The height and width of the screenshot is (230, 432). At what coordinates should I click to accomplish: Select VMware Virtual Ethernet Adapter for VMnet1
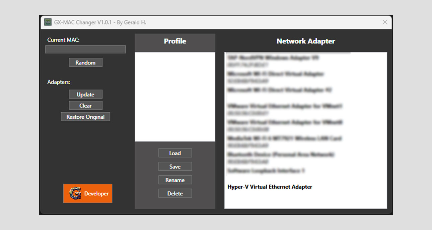click(285, 106)
